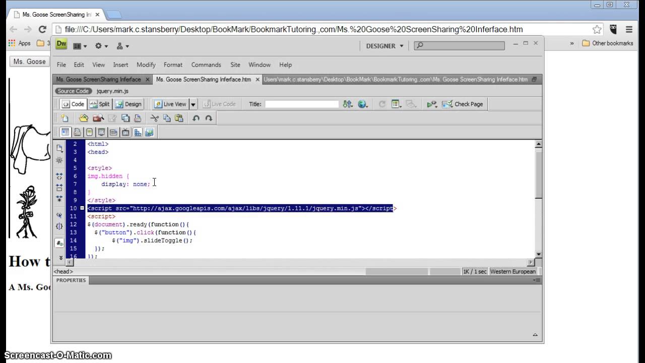The height and width of the screenshot is (363, 645).
Task: Switch to Design view
Action: pos(128,104)
